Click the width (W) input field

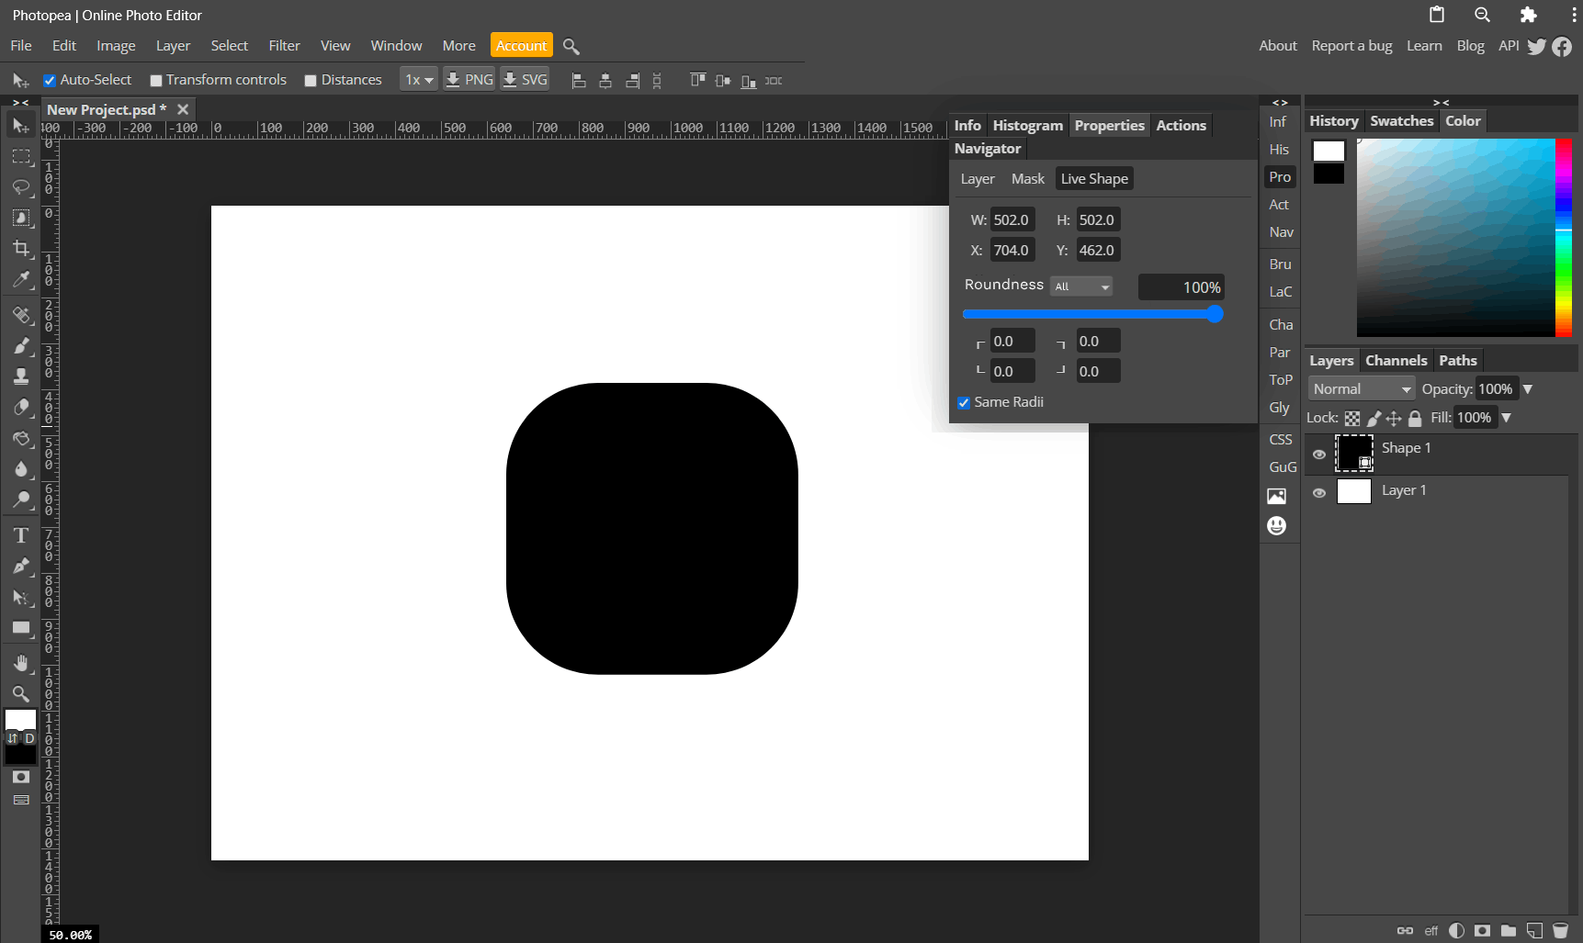pos(1012,219)
